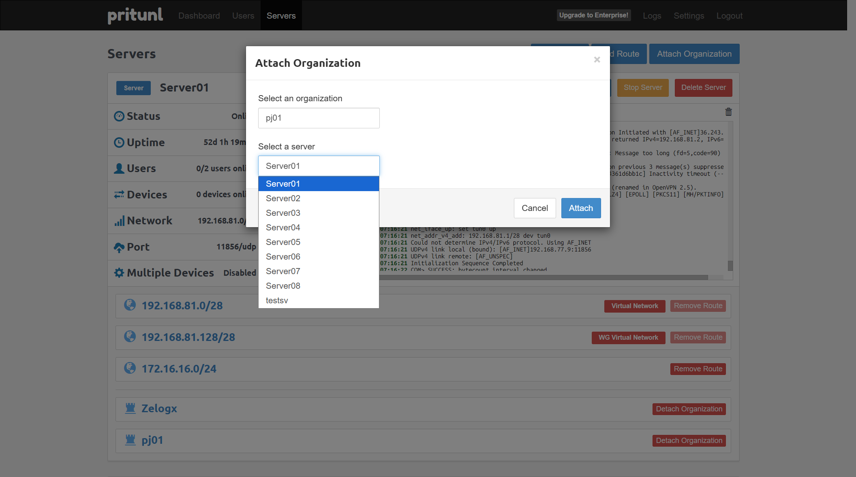The image size is (856, 477).
Task: Click the rook icon next to Zelogx
Action: pyautogui.click(x=130, y=408)
